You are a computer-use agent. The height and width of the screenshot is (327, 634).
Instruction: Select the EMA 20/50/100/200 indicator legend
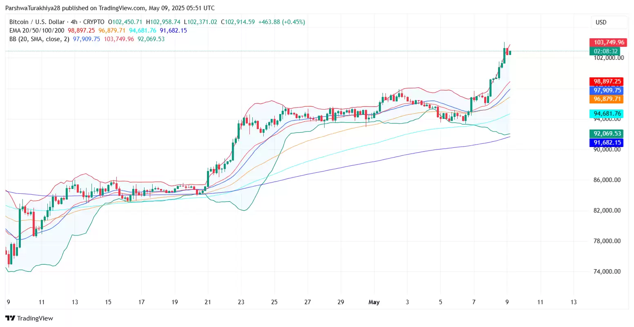tap(37, 31)
